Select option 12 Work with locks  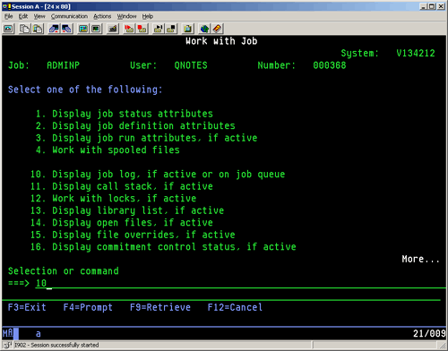click(113, 198)
